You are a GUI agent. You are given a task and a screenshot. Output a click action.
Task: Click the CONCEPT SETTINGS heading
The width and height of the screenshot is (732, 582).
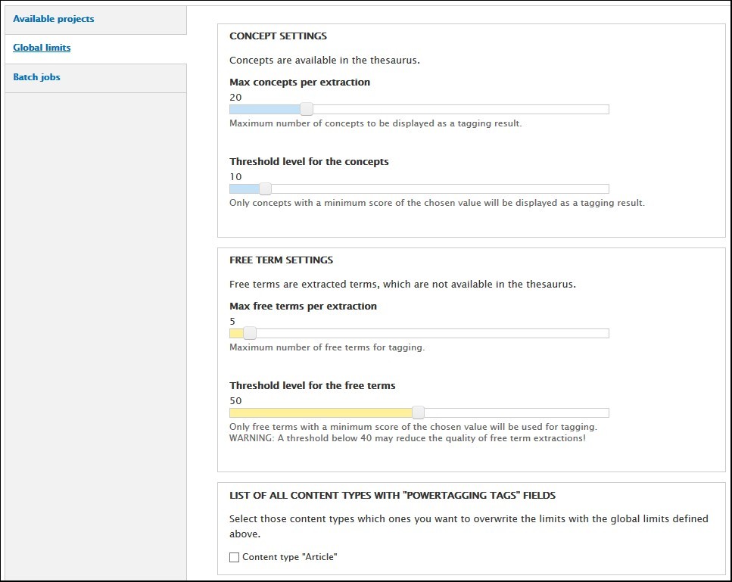278,36
